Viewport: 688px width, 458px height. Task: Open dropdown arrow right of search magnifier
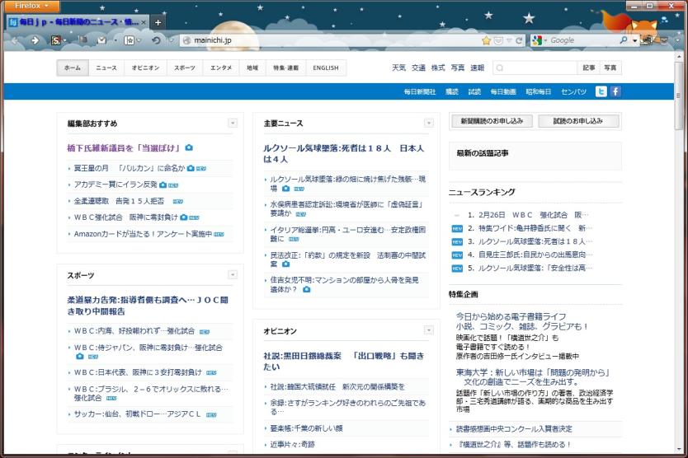pyautogui.click(x=634, y=40)
